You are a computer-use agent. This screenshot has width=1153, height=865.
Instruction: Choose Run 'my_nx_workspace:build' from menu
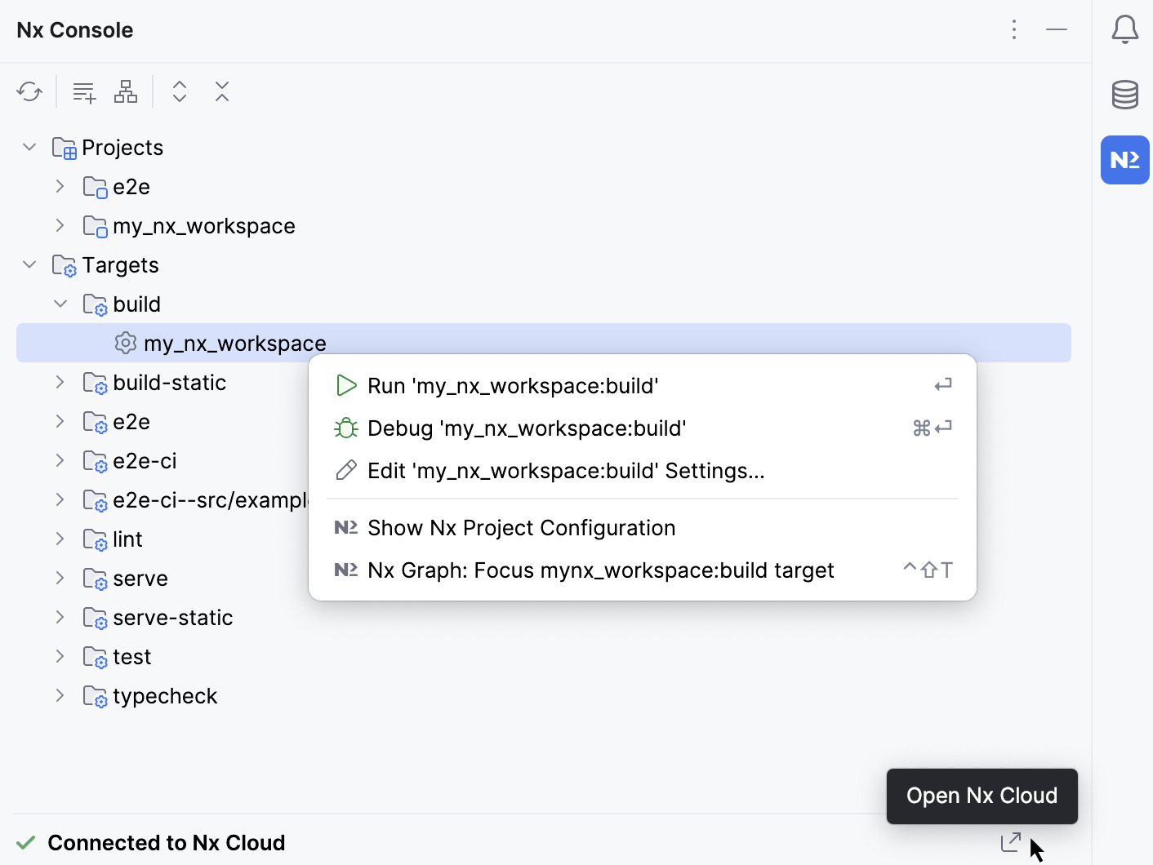pyautogui.click(x=513, y=385)
